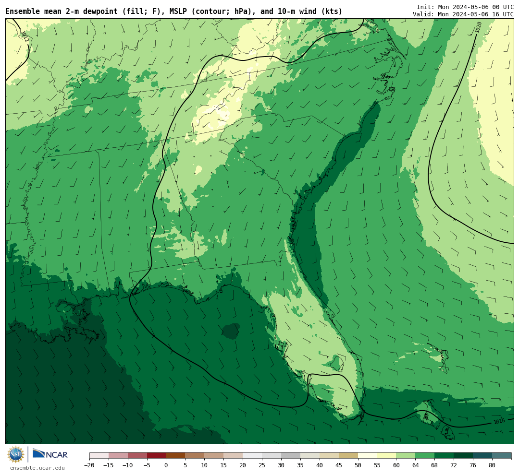Pick the light green swatch between 60 and 64
The height and width of the screenshot is (474, 519).
pos(406,456)
